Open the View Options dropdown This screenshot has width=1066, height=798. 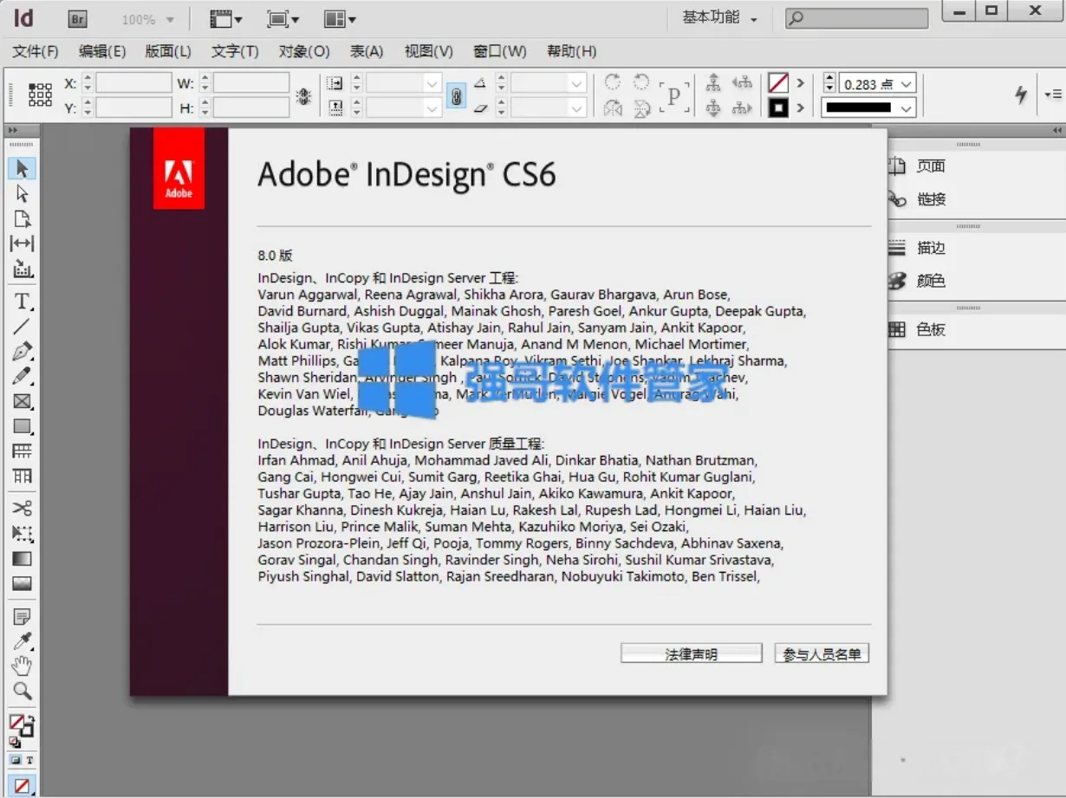(227, 19)
